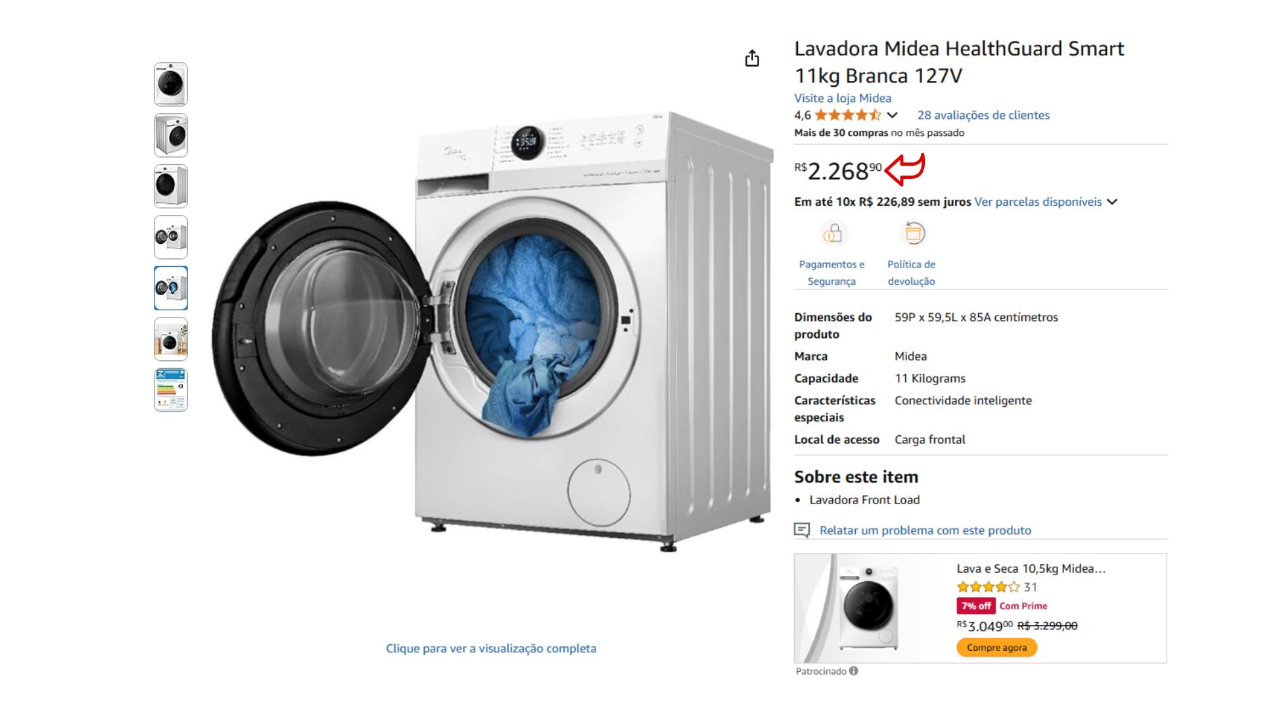
Task: Click the share icon above product image
Action: tap(752, 59)
